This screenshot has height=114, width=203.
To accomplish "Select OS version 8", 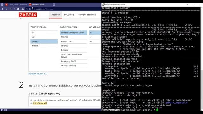I will 95,33.
